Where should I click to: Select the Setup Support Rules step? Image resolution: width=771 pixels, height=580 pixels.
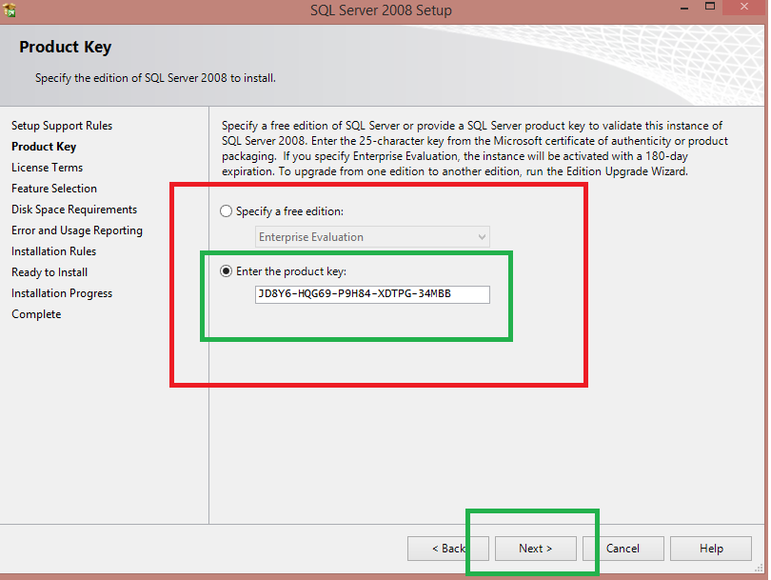pos(62,126)
